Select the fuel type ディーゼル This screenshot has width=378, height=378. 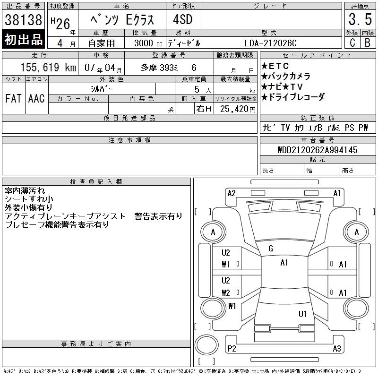[x=184, y=43]
